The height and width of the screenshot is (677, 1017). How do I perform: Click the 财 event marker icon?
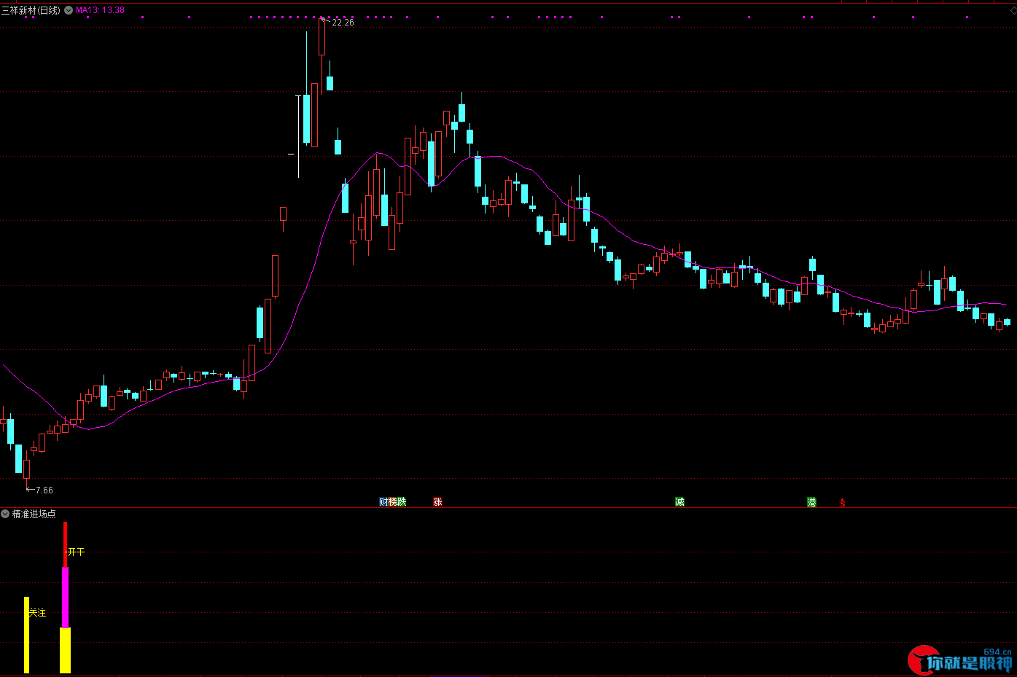[383, 502]
